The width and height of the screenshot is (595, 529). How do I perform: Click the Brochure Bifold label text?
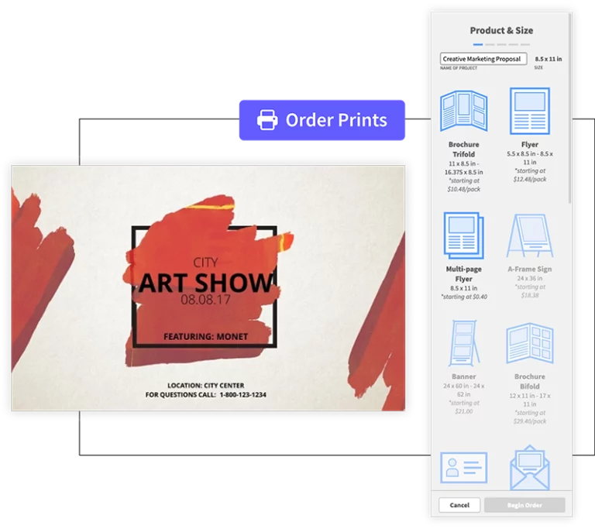[x=530, y=381]
